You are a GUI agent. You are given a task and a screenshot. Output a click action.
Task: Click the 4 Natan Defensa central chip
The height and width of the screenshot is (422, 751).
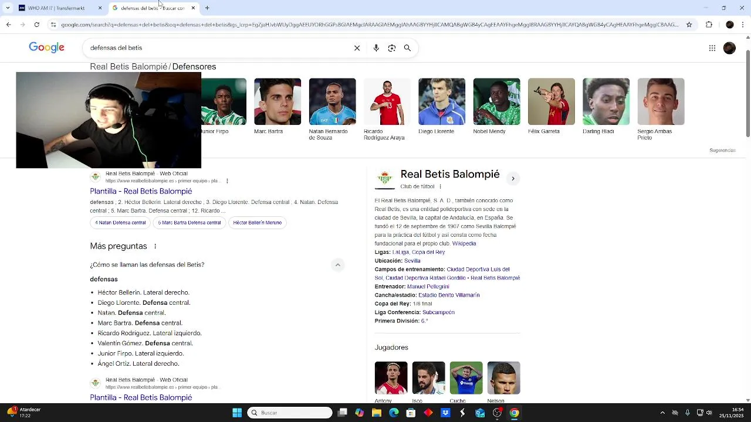click(120, 223)
